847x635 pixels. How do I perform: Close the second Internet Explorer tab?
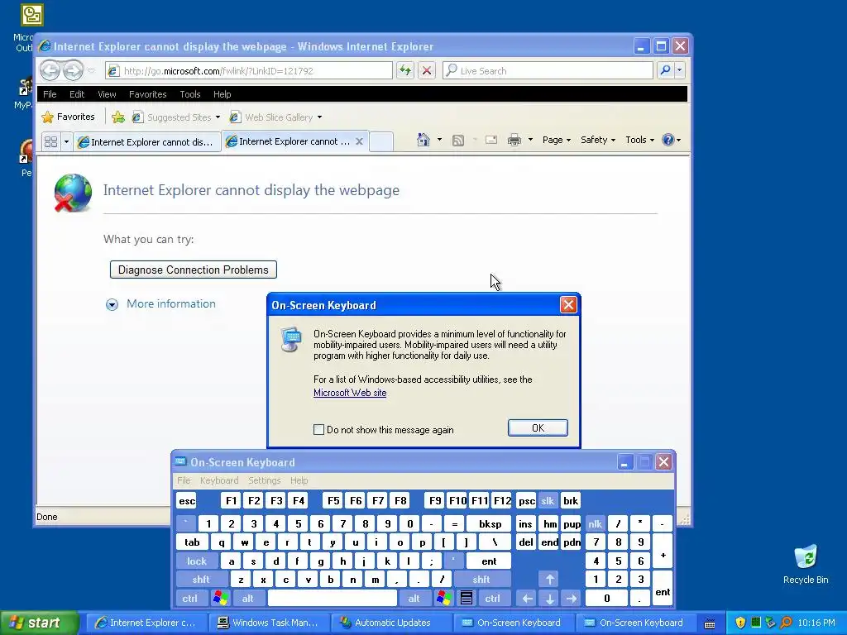[x=359, y=141]
